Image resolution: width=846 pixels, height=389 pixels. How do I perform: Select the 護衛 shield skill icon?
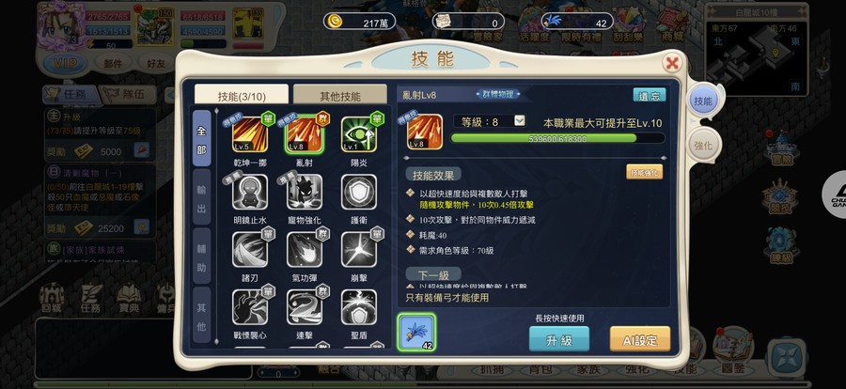[359, 192]
